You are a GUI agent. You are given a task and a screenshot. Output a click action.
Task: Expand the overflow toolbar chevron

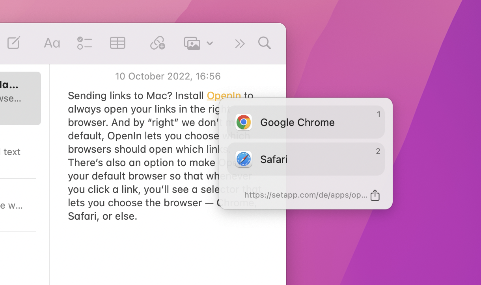coord(240,43)
